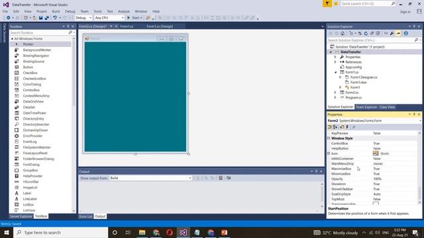Click the feedback smiley icon beside Quick Launch
Viewport: 424px width, 238px height.
point(336,4)
